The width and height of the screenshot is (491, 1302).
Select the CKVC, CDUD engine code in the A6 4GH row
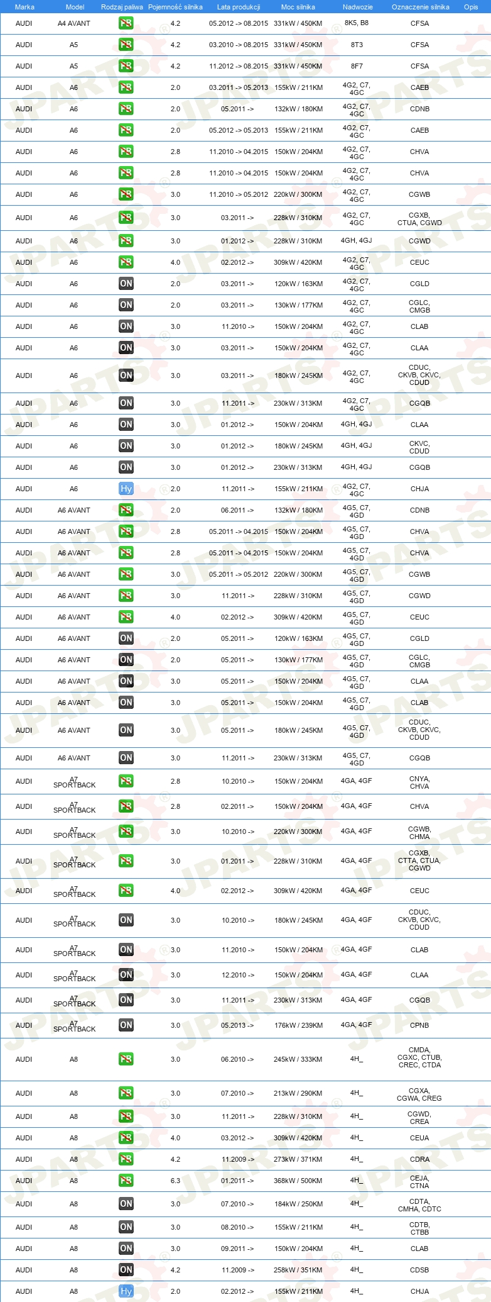pos(419,447)
